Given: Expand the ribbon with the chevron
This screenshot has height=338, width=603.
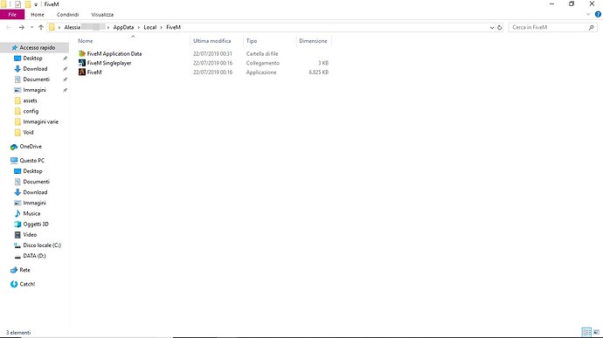Looking at the screenshot, I should pyautogui.click(x=588, y=15).
